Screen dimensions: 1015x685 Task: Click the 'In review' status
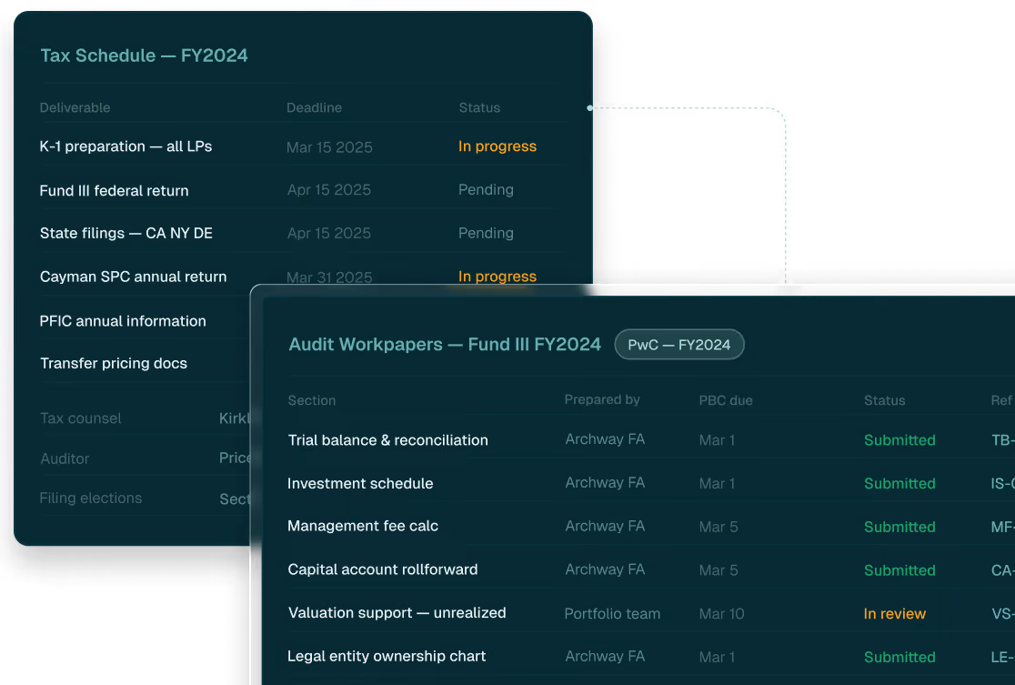click(x=895, y=614)
